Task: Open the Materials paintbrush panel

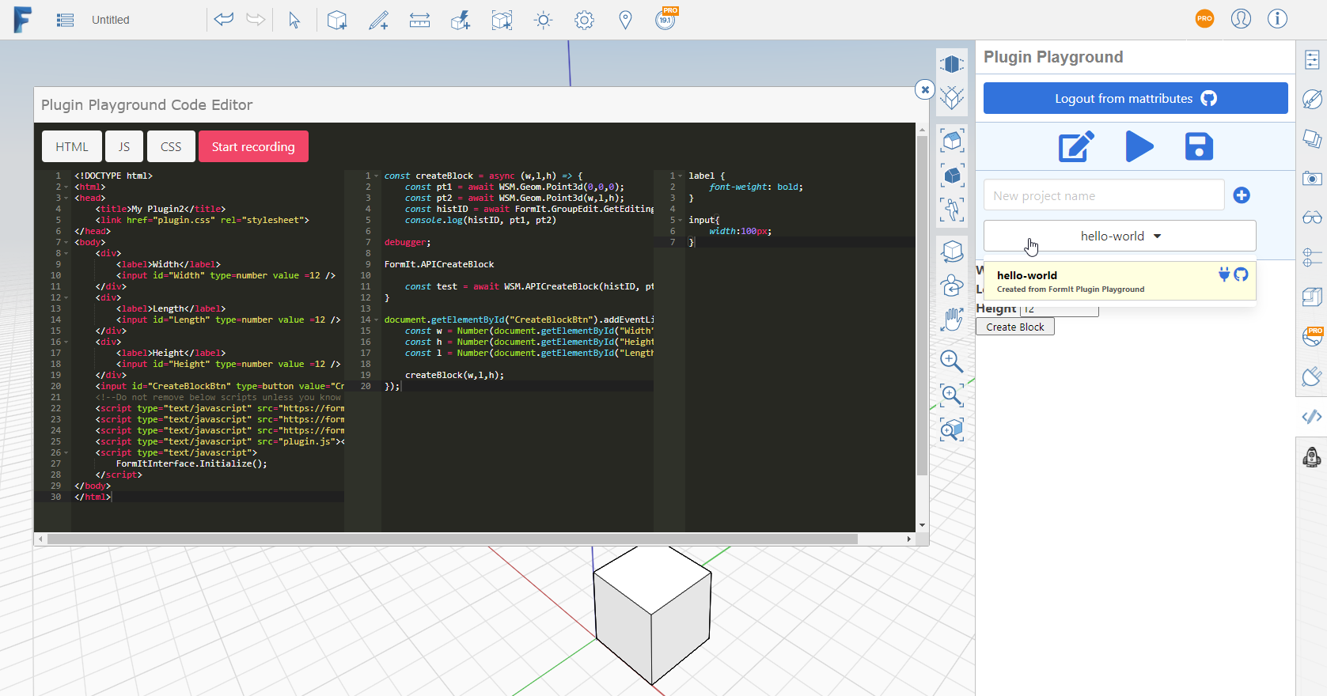Action: [1312, 99]
